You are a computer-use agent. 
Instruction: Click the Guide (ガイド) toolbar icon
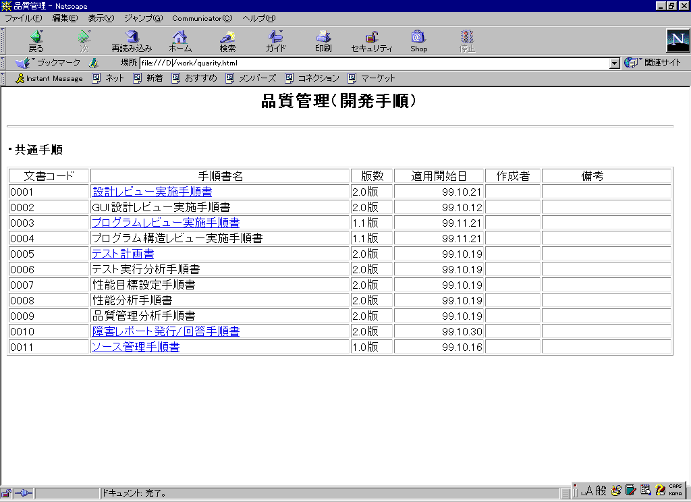click(275, 40)
